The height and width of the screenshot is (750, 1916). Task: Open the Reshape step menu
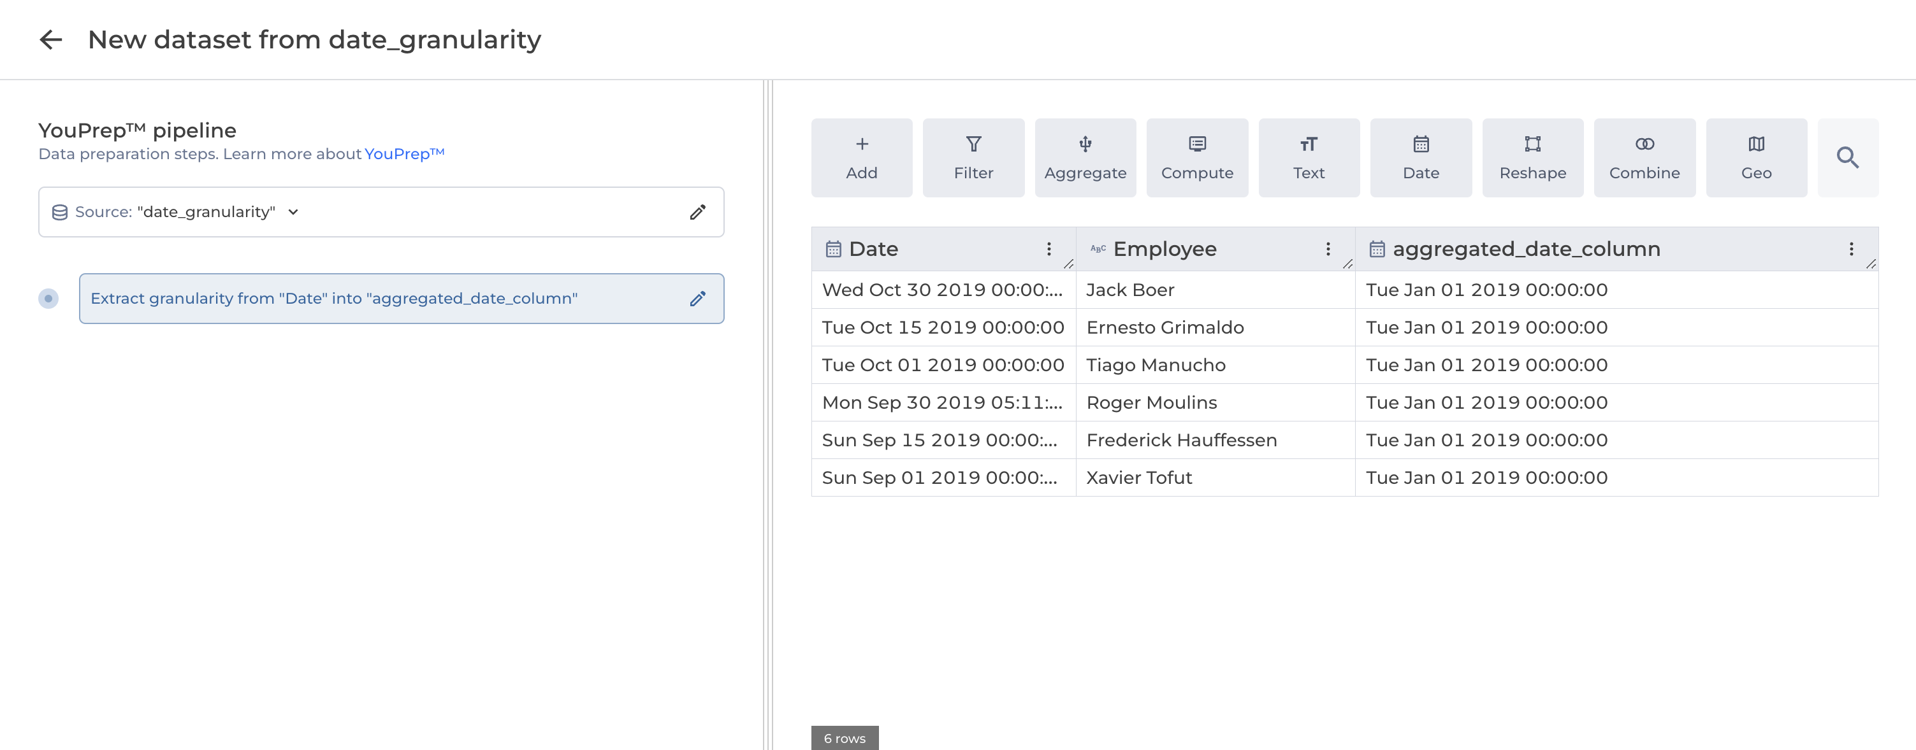[1532, 158]
